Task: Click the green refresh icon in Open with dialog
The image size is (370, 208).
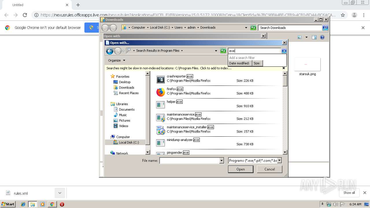Action: [x=223, y=51]
